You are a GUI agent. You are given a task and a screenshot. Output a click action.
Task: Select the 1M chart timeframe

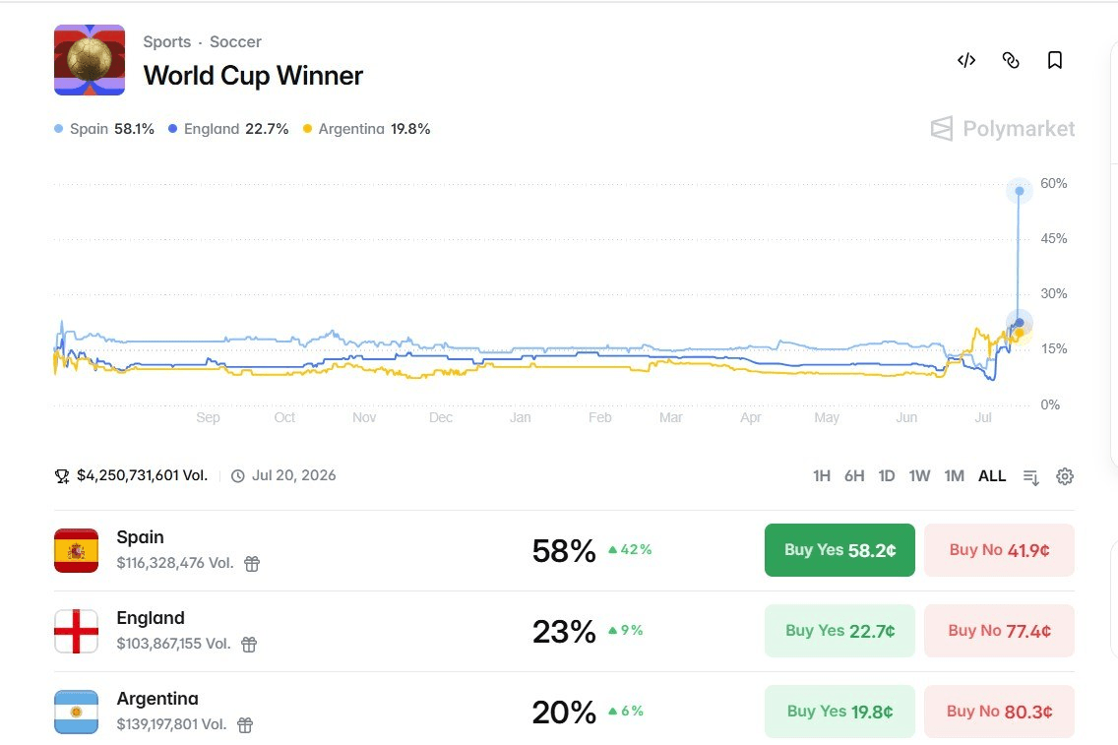coord(954,476)
